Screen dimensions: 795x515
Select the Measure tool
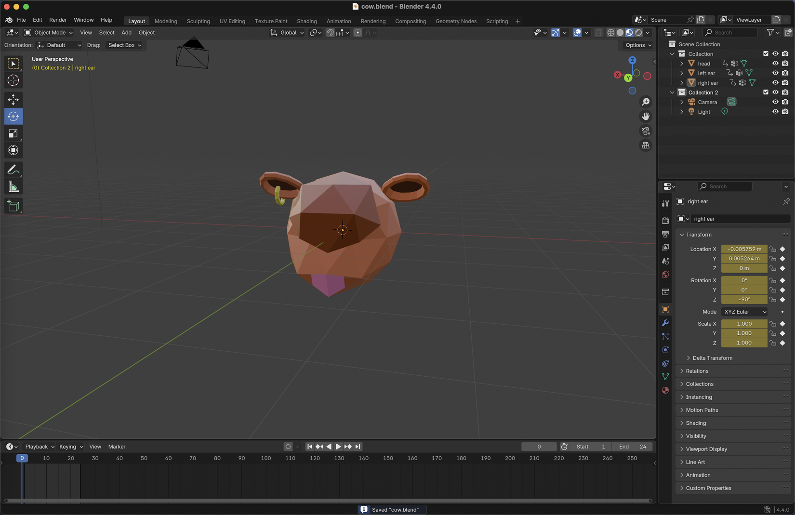click(x=13, y=187)
